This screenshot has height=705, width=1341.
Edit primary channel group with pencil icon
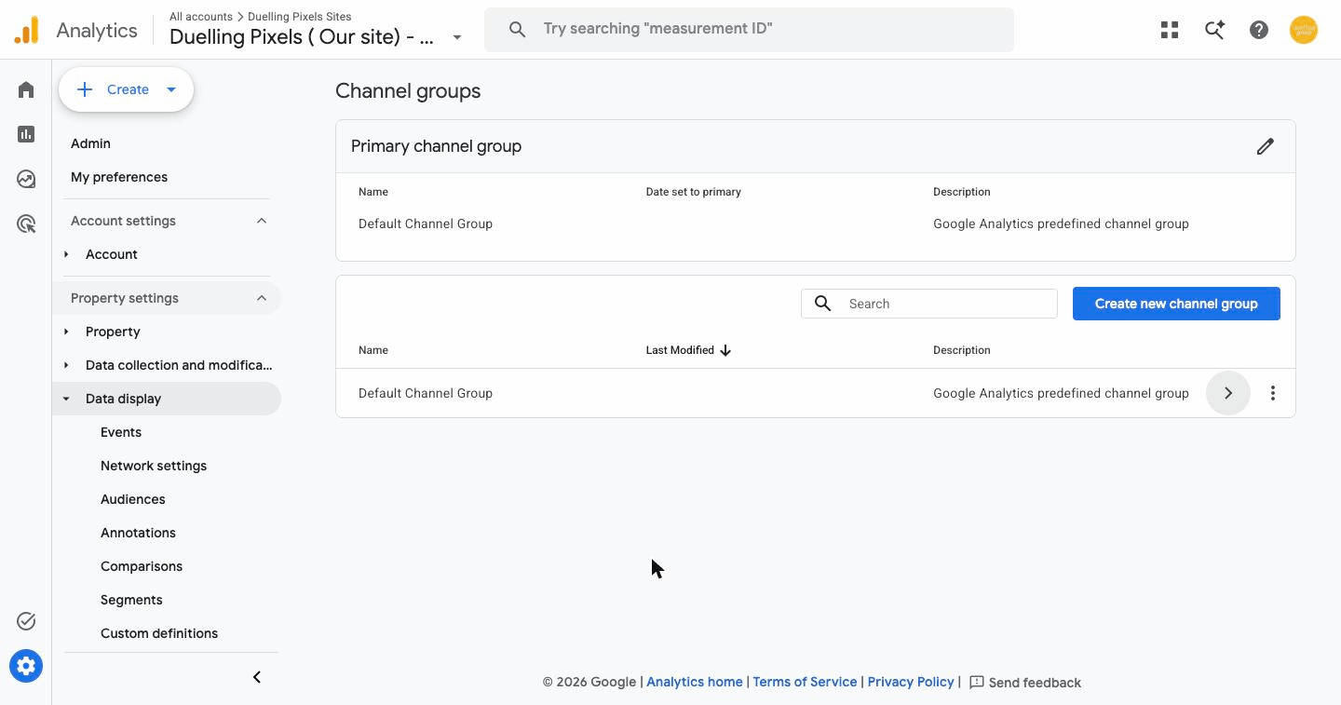(1265, 146)
